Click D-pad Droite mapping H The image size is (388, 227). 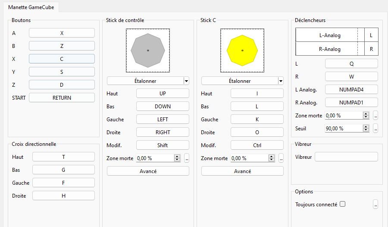point(63,195)
